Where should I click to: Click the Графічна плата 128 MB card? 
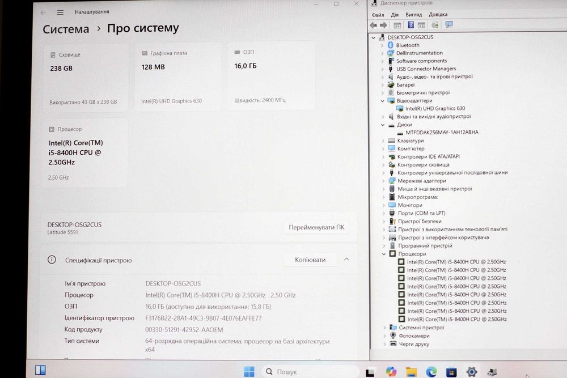177,77
